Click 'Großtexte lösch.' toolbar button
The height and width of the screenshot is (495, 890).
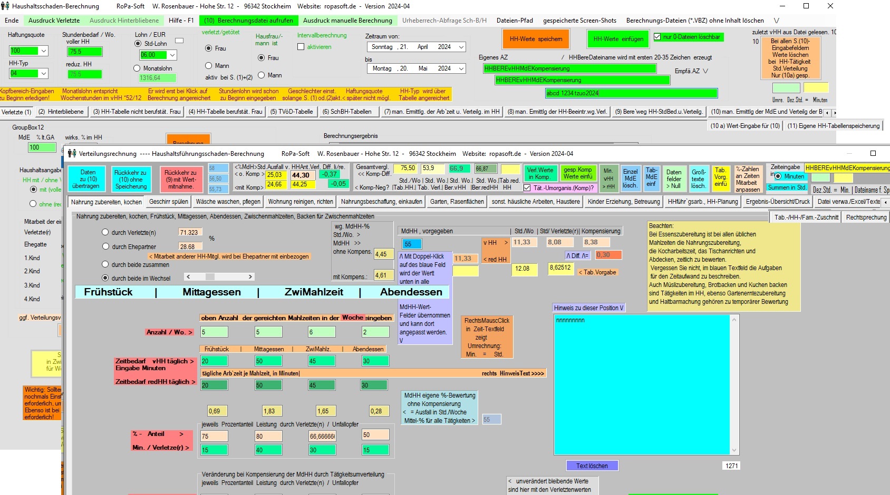coord(698,179)
